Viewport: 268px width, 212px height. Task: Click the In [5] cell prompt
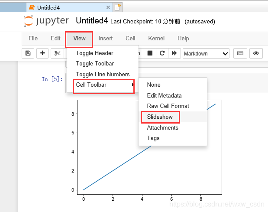pos(52,79)
